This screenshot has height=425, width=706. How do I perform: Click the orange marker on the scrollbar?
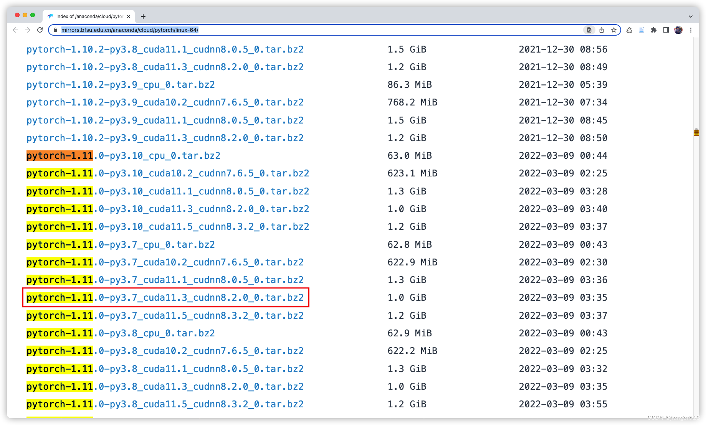point(696,132)
